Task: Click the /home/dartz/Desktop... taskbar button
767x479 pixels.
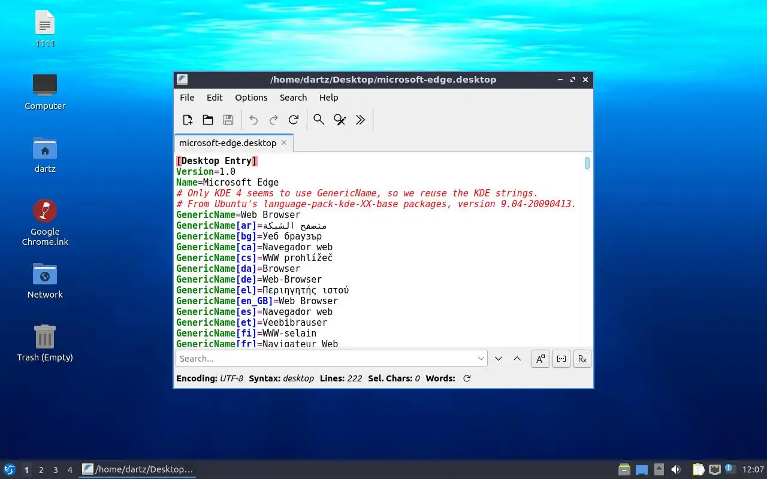Action: (138, 469)
